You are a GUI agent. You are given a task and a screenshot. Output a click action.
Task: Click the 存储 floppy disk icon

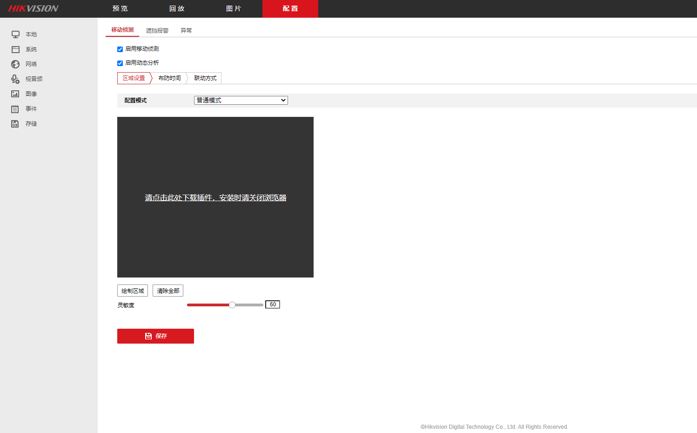[15, 124]
